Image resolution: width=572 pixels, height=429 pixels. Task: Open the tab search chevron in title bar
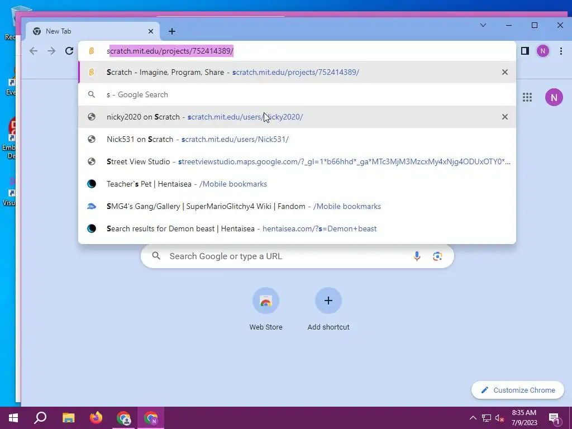tap(483, 25)
